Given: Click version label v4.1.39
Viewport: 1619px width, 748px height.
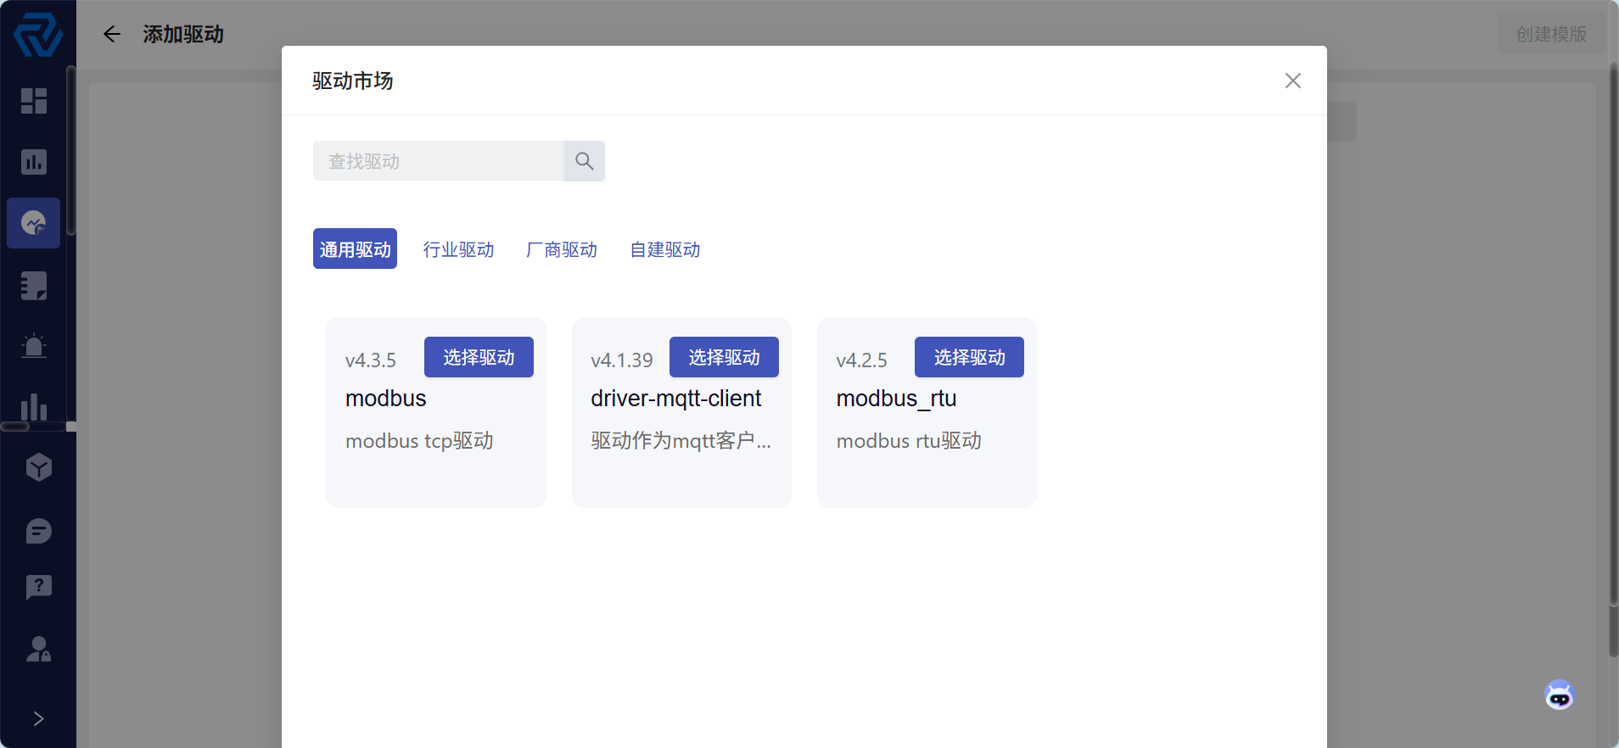Looking at the screenshot, I should tap(622, 360).
